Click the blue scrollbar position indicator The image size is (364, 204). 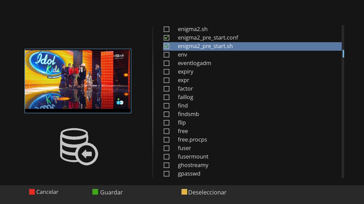pyautogui.click(x=343, y=54)
